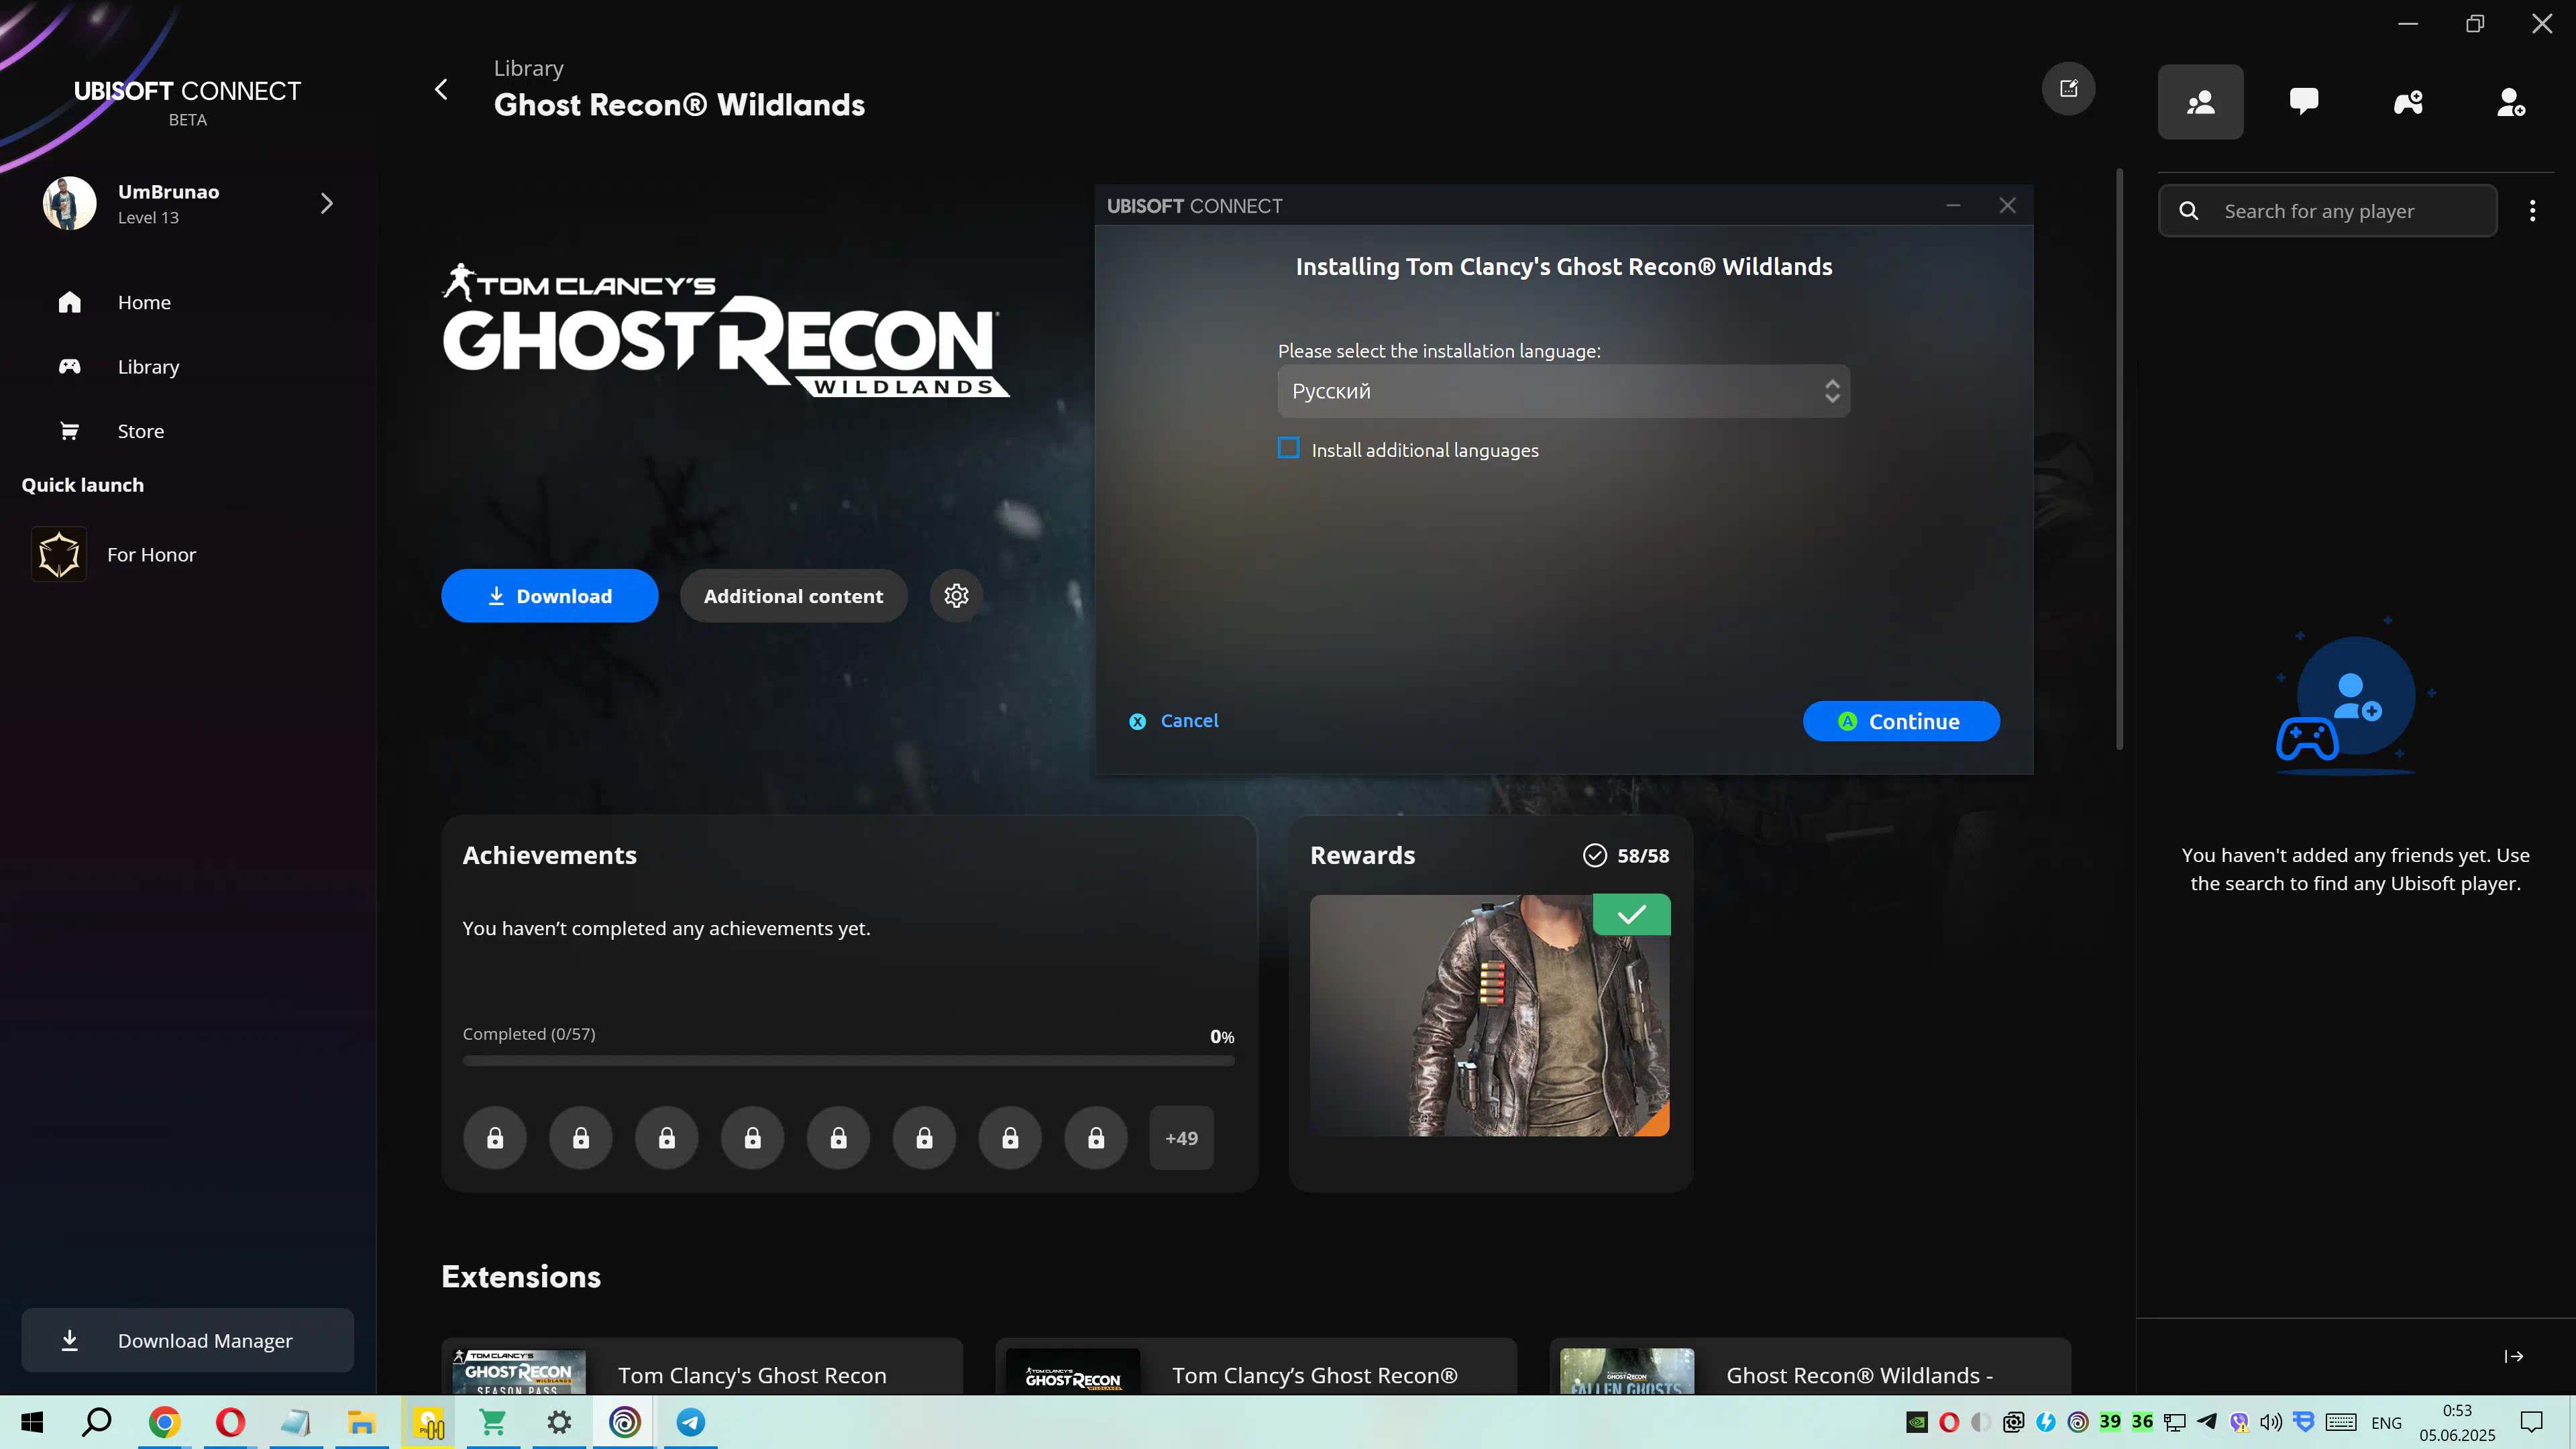
Task: Launch For Honor from Quick launch
Action: (x=114, y=555)
